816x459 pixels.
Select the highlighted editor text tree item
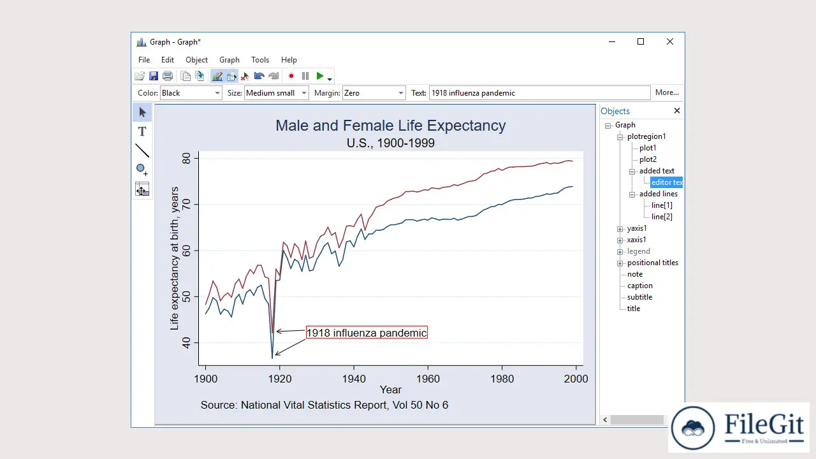tap(666, 182)
